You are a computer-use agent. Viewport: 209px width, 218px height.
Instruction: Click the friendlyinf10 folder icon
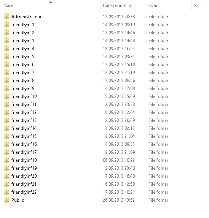click(x=6, y=96)
